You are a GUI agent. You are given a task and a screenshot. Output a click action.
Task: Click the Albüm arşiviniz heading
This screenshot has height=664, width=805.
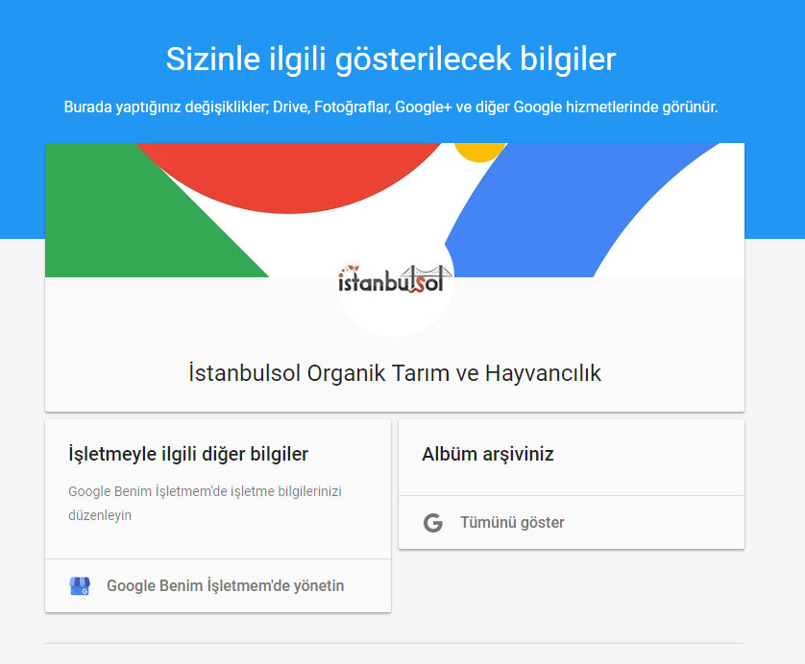pos(488,454)
